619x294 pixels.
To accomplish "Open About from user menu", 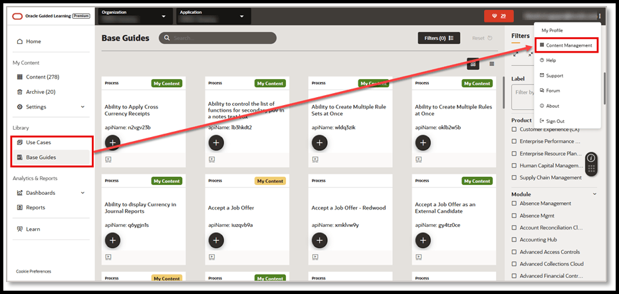I will (549, 106).
